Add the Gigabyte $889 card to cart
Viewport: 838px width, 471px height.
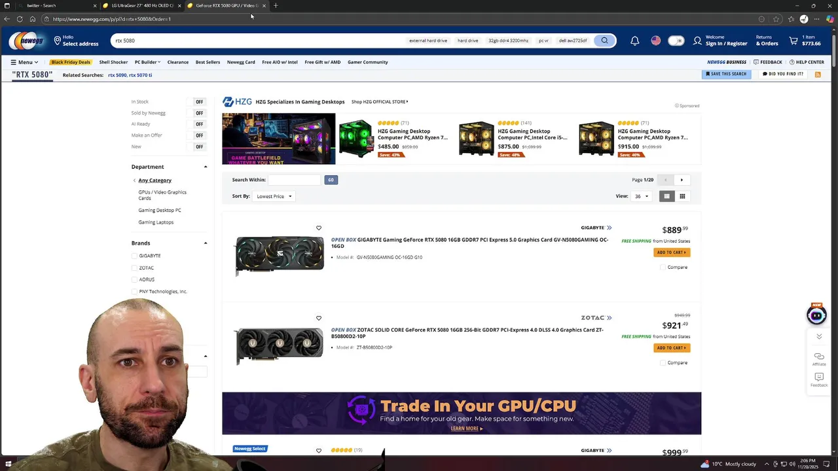tap(672, 253)
